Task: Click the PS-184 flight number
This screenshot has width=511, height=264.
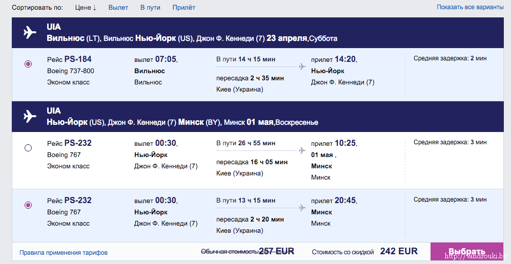Action: 78,59
